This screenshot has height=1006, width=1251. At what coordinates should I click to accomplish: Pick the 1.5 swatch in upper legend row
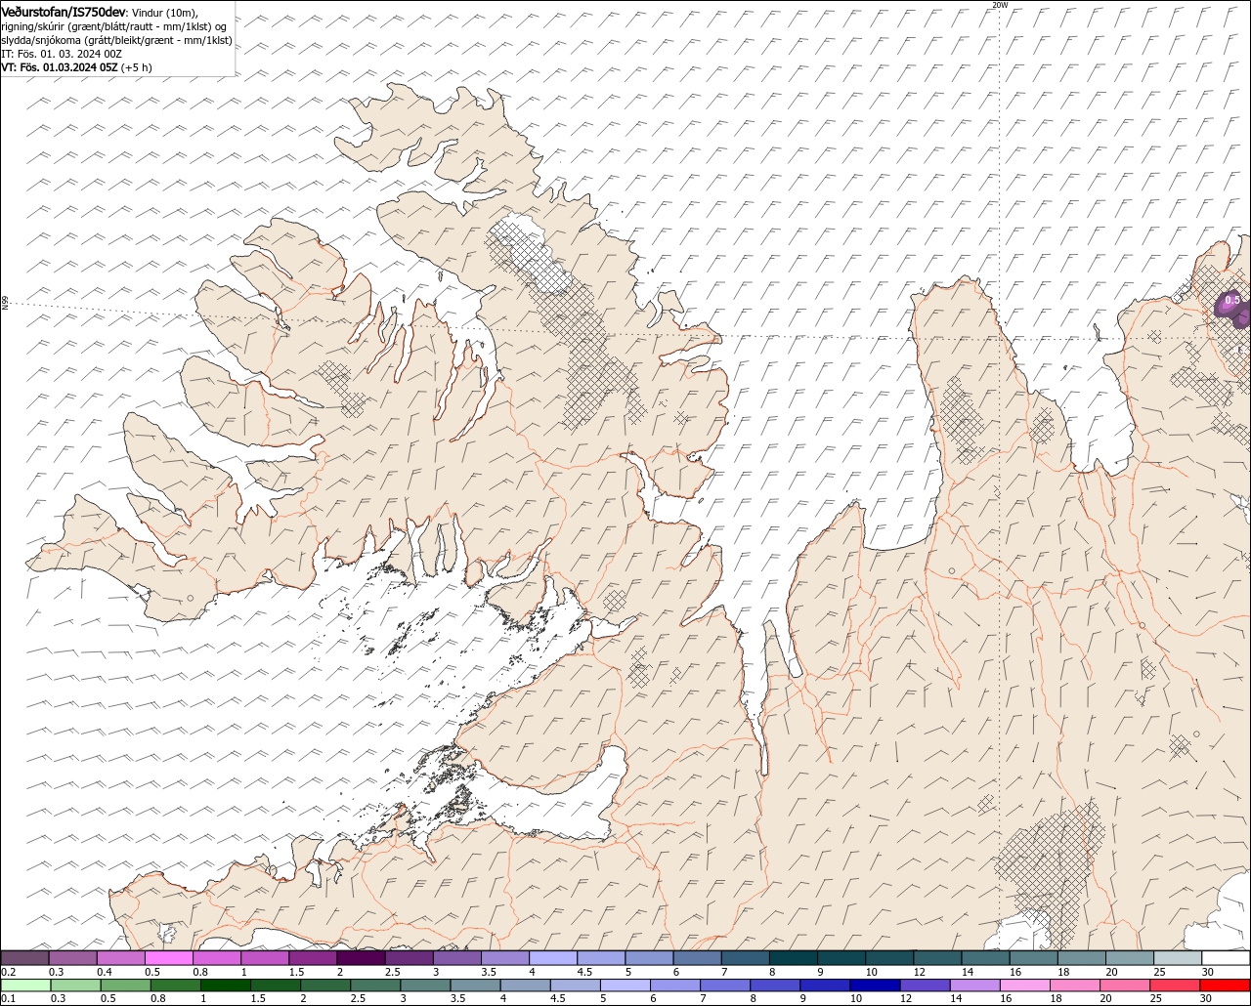[x=313, y=958]
